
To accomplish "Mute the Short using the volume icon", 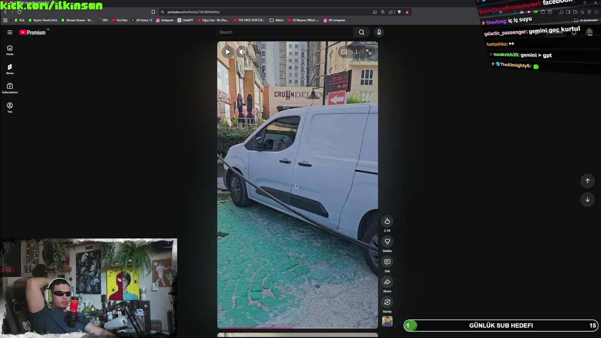I will point(242,52).
